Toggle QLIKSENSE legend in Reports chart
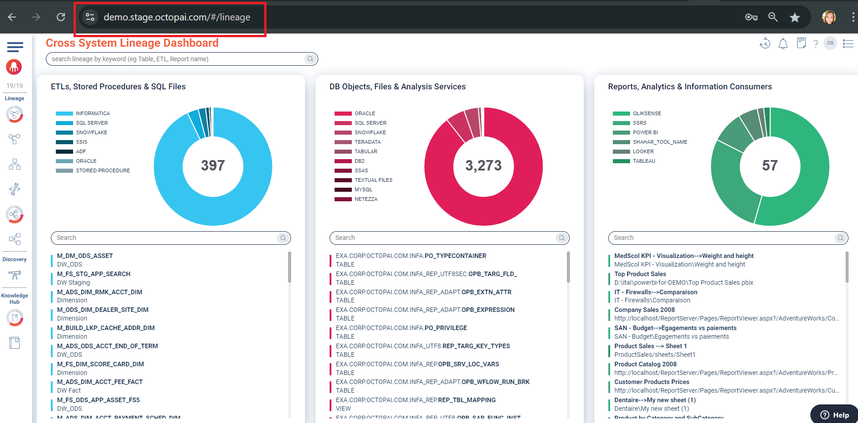The height and width of the screenshot is (423, 858). (x=646, y=113)
